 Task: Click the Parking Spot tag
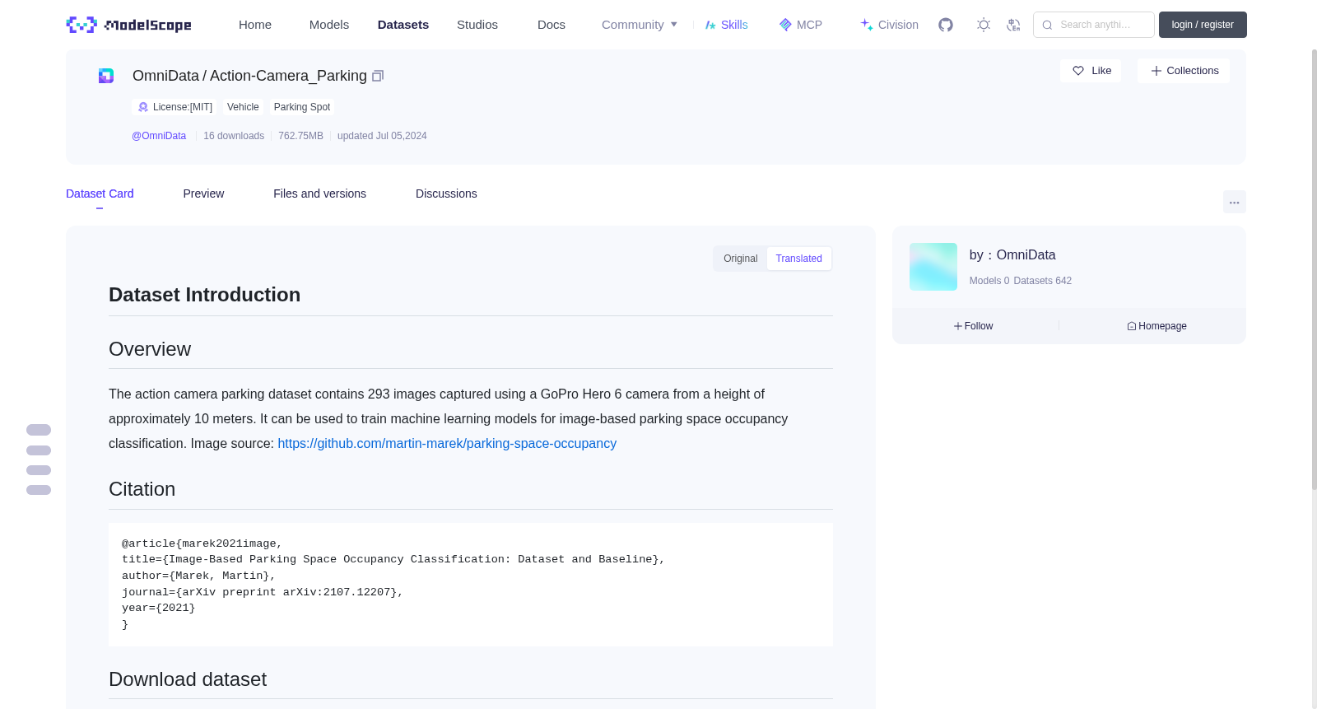(302, 107)
